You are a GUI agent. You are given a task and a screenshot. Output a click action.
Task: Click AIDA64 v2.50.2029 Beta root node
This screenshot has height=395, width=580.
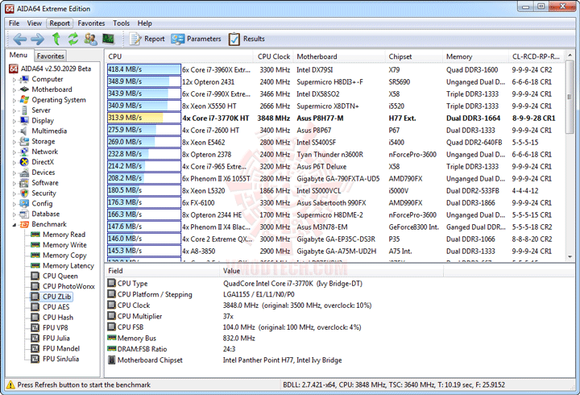56,69
